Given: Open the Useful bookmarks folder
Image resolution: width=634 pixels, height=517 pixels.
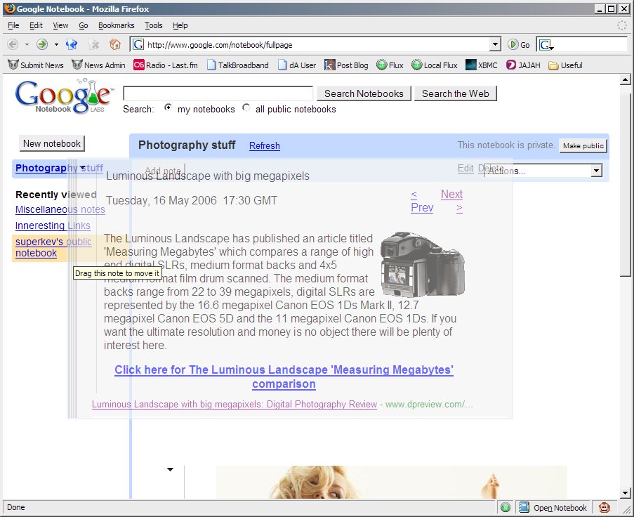Looking at the screenshot, I should point(565,65).
